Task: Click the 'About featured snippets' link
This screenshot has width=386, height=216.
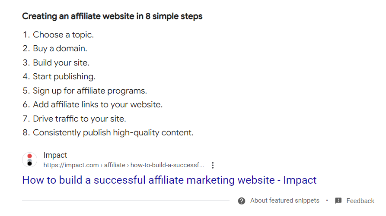Action: pyautogui.click(x=284, y=200)
